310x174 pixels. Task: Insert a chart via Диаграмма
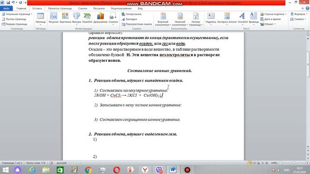coord(100,18)
